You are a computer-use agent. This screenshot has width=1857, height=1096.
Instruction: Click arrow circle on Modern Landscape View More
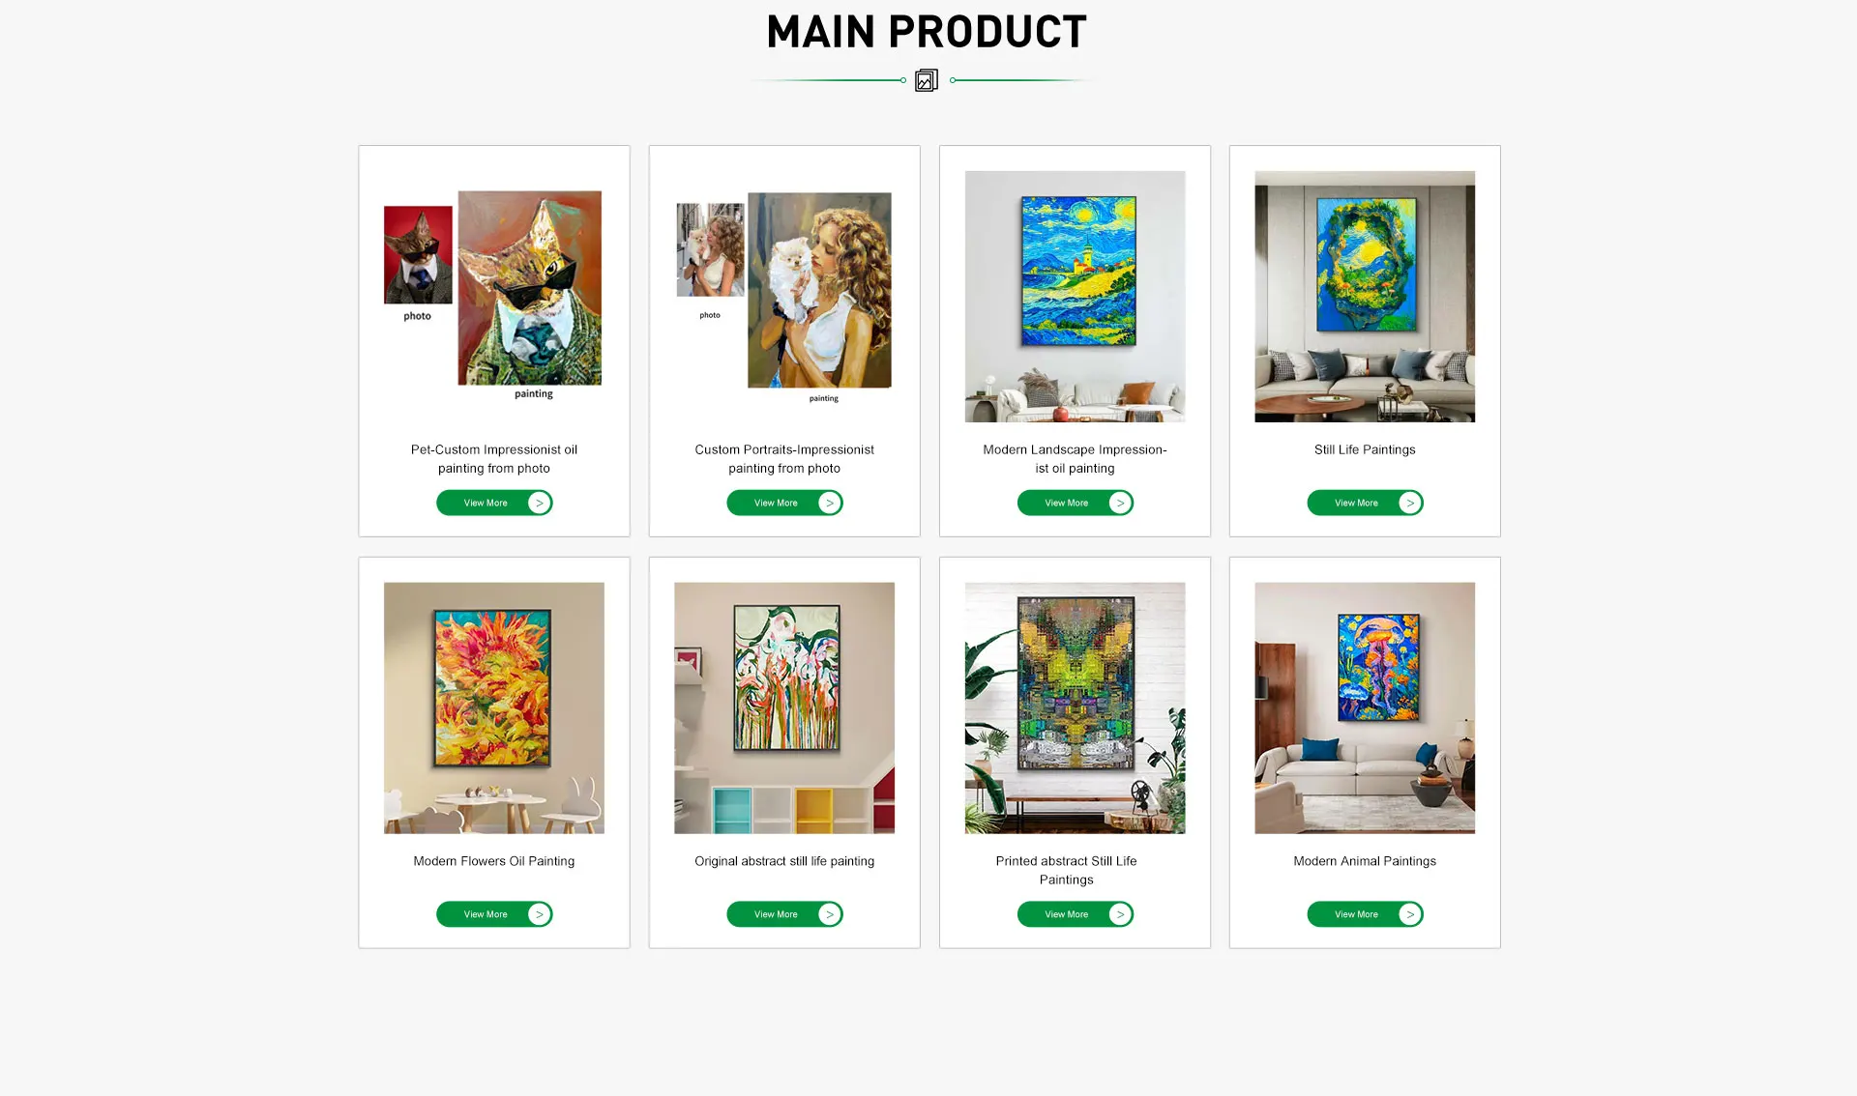(x=1119, y=503)
